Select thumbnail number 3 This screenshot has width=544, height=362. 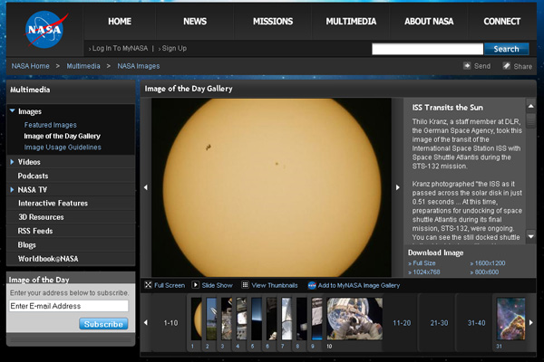click(x=227, y=319)
